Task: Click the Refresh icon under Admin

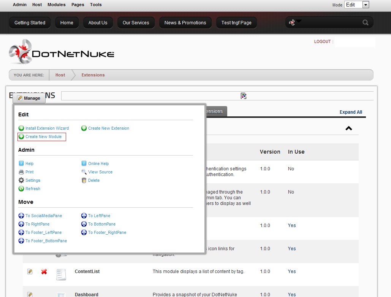Action: 21,188
